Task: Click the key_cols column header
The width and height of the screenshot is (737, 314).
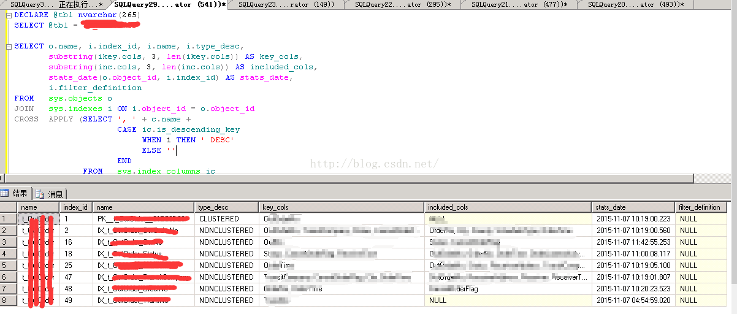Action: coord(341,207)
